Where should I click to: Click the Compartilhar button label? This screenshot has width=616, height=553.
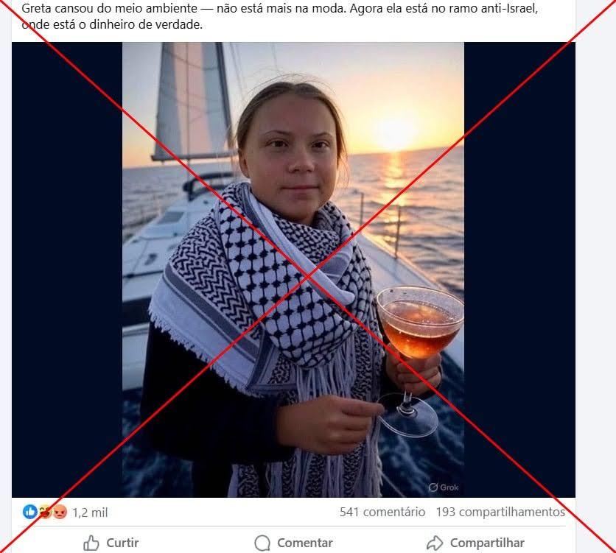click(487, 543)
